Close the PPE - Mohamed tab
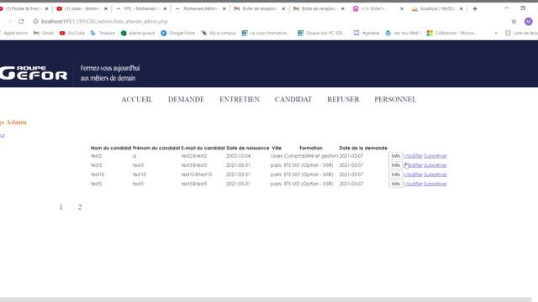The height and width of the screenshot is (302, 538). coord(165,8)
